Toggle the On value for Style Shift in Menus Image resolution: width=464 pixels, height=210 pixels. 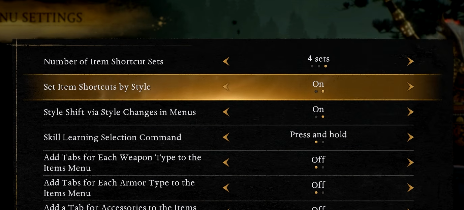pyautogui.click(x=318, y=109)
